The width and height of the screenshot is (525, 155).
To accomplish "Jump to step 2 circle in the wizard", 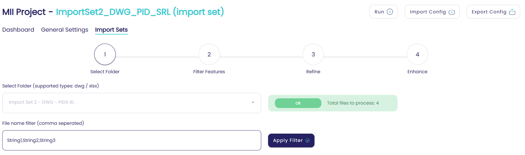I will click(209, 54).
